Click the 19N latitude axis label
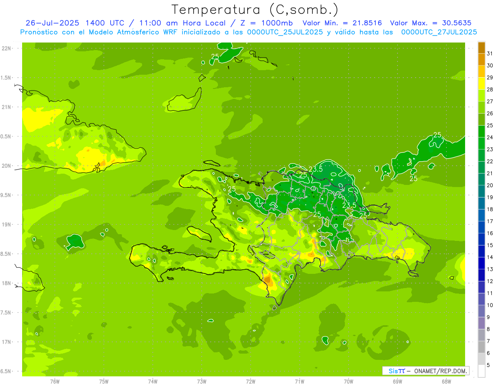This screenshot has height=387, width=501. [x=7, y=225]
